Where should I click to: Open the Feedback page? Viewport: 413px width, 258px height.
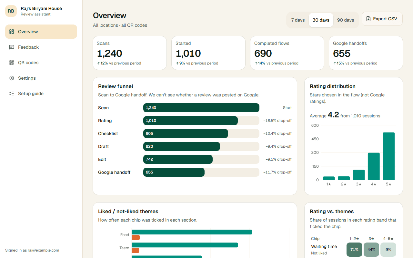(x=41, y=47)
